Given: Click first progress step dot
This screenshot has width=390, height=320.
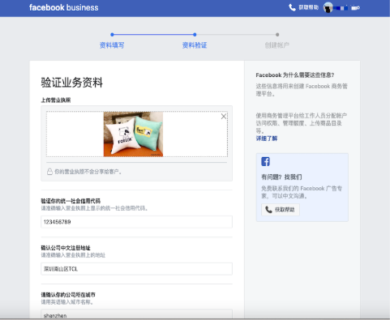Looking at the screenshot, I should [112, 35].
